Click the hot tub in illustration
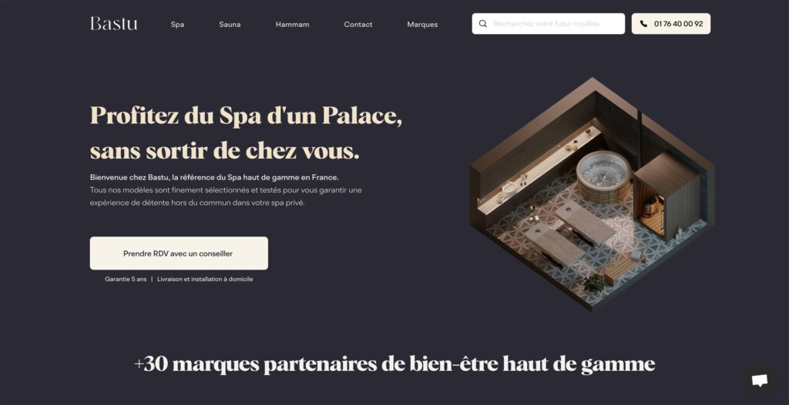 [603, 176]
